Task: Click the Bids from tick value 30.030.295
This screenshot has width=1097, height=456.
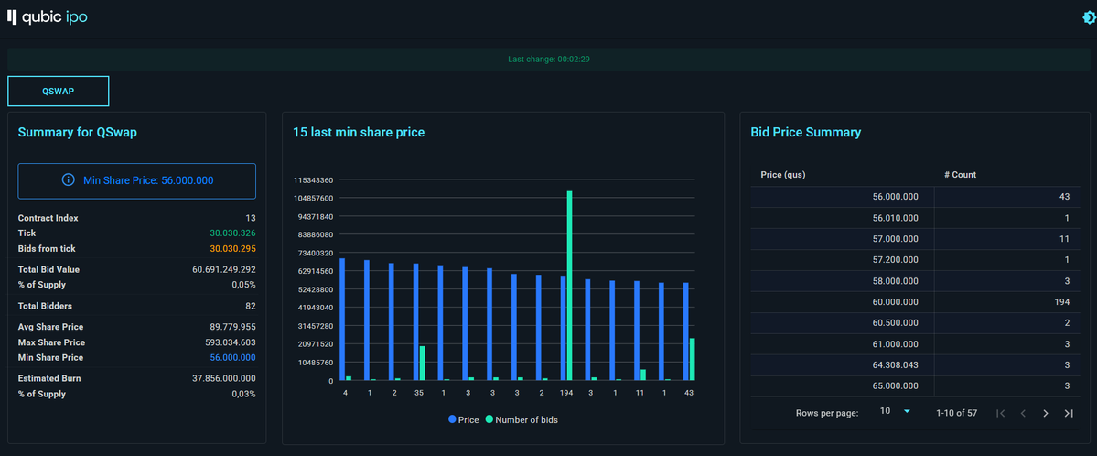Action: [x=232, y=249]
